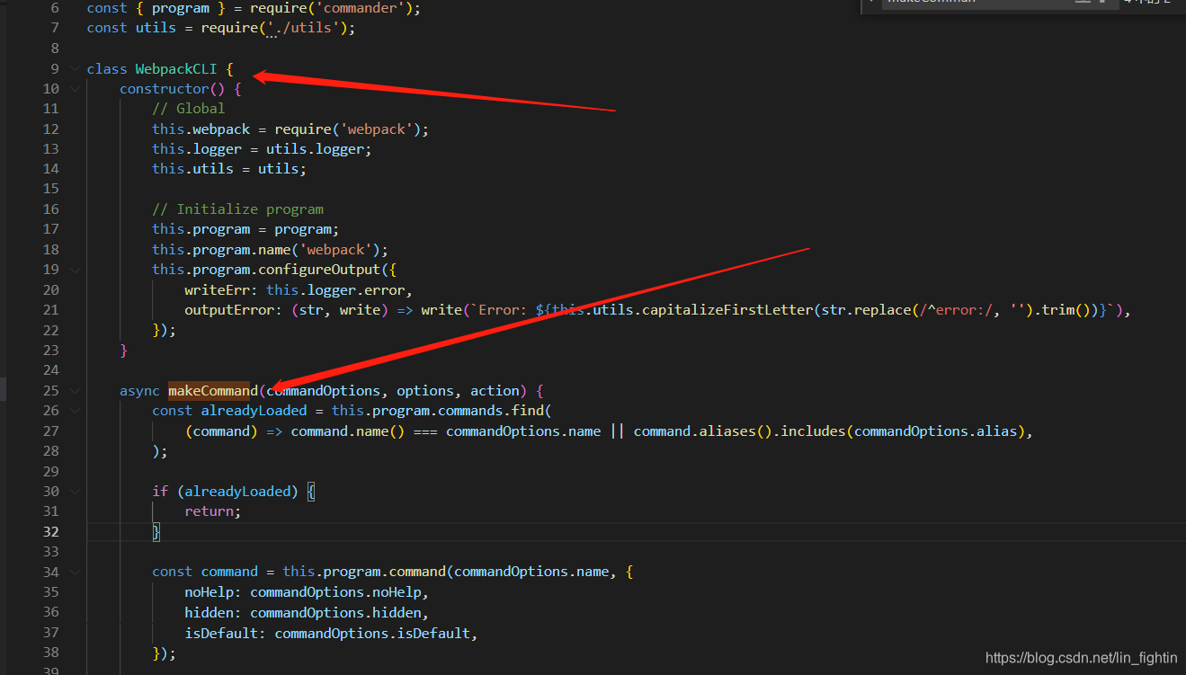This screenshot has height=675, width=1186.
Task: Click the constructor keyword
Action: point(165,88)
